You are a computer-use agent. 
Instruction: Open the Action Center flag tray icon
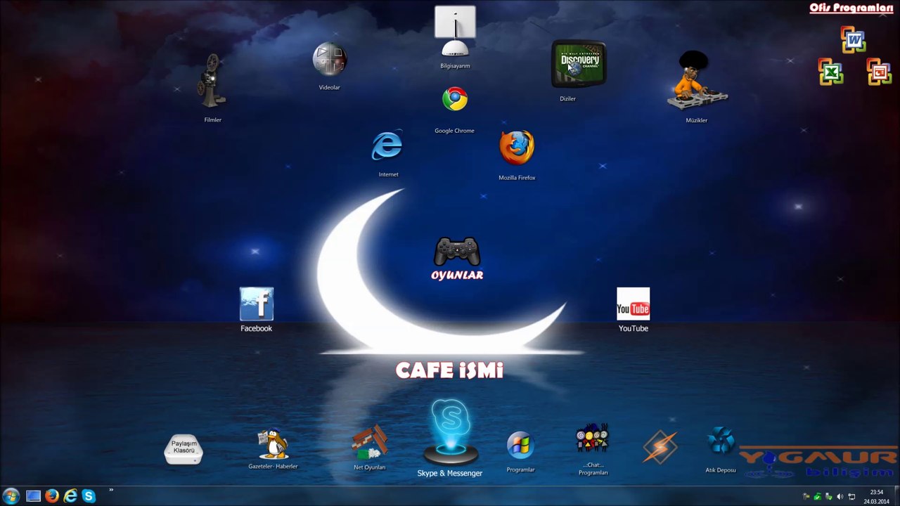pyautogui.click(x=806, y=497)
